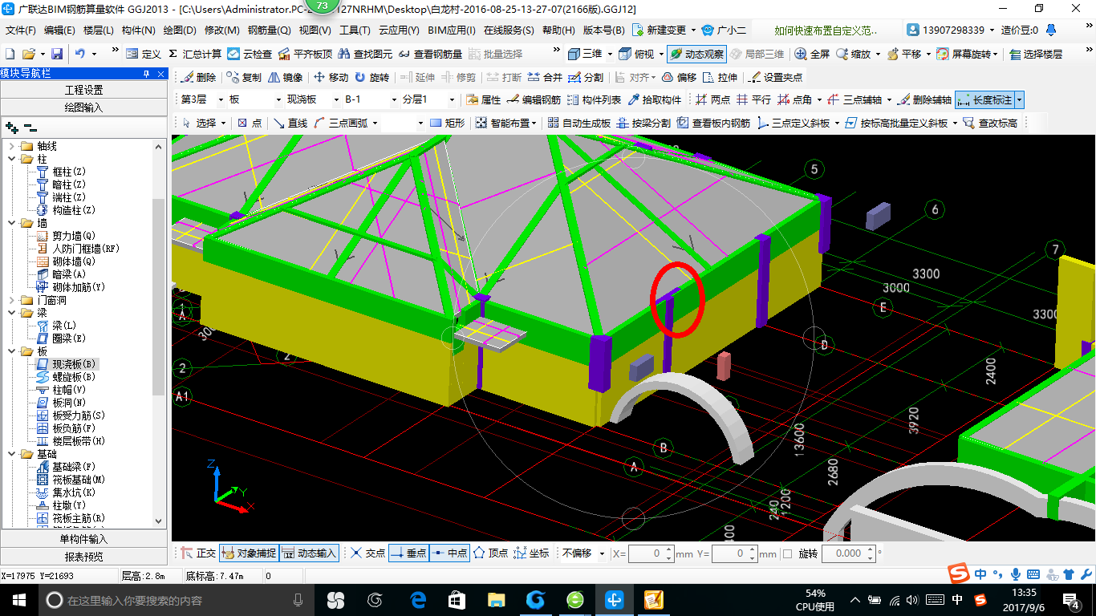
Task: Click 复制 copy tool
Action: [x=244, y=77]
